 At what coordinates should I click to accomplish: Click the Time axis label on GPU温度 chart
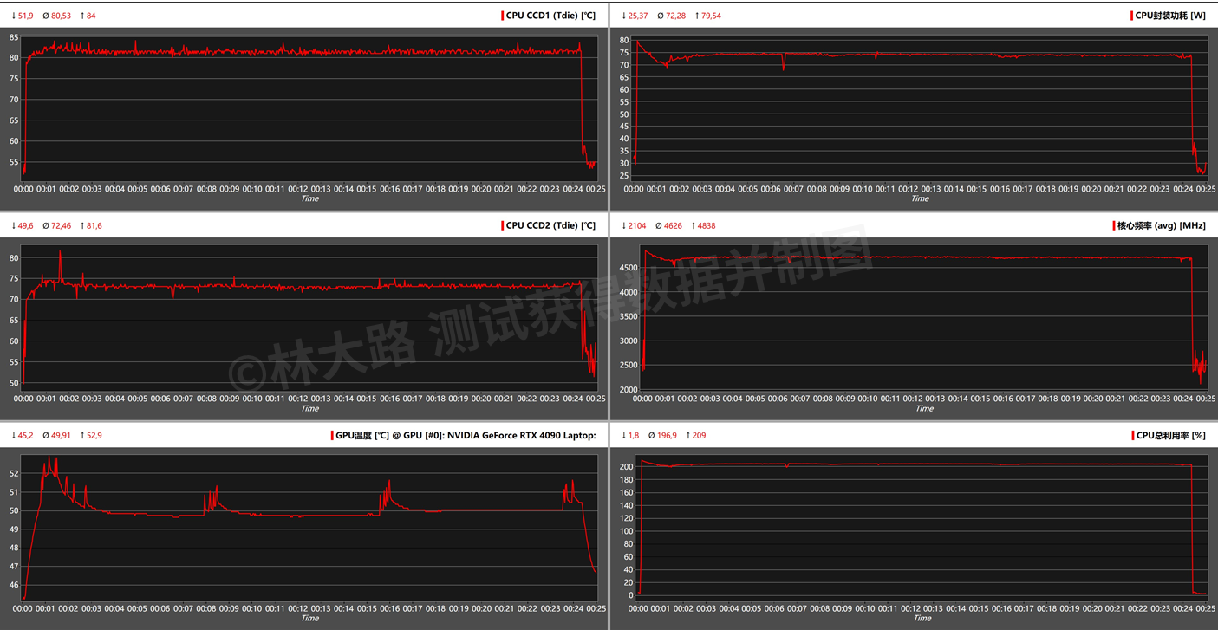(309, 619)
